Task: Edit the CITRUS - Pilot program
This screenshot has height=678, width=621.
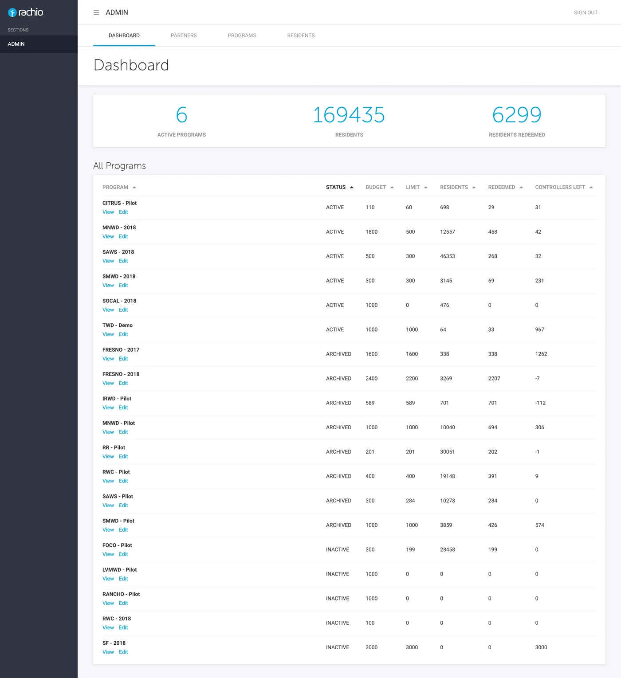Action: pos(123,212)
